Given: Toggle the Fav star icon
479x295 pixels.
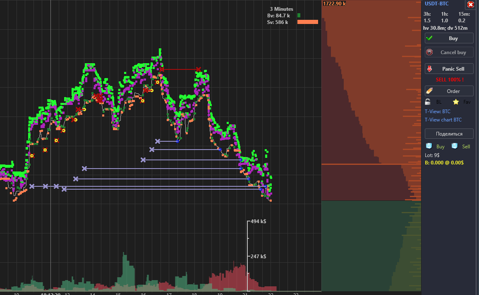Looking at the screenshot, I should [x=456, y=102].
